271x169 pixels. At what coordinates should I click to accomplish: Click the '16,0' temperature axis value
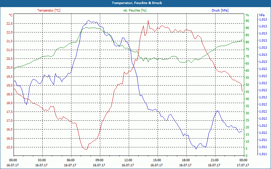coord(9,139)
